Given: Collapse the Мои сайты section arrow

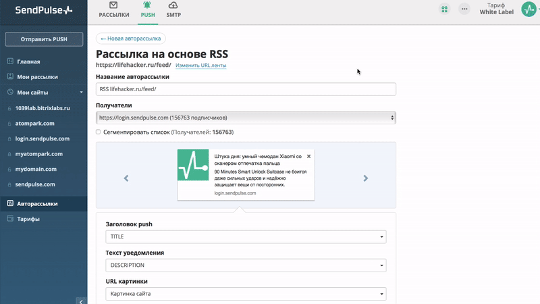Looking at the screenshot, I should pos(81,93).
